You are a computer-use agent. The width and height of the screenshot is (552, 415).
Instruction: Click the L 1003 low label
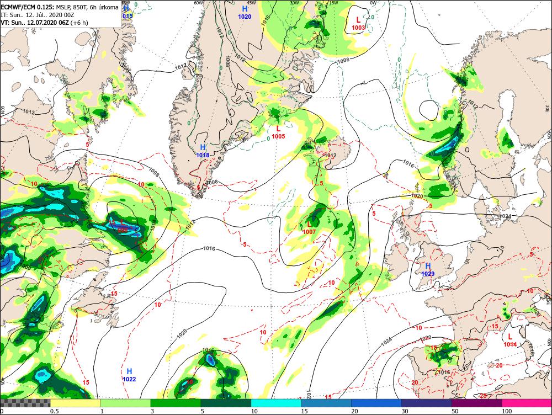[358, 23]
